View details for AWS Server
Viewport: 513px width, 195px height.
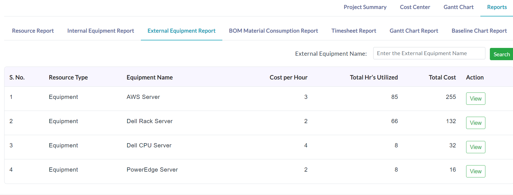tap(476, 99)
